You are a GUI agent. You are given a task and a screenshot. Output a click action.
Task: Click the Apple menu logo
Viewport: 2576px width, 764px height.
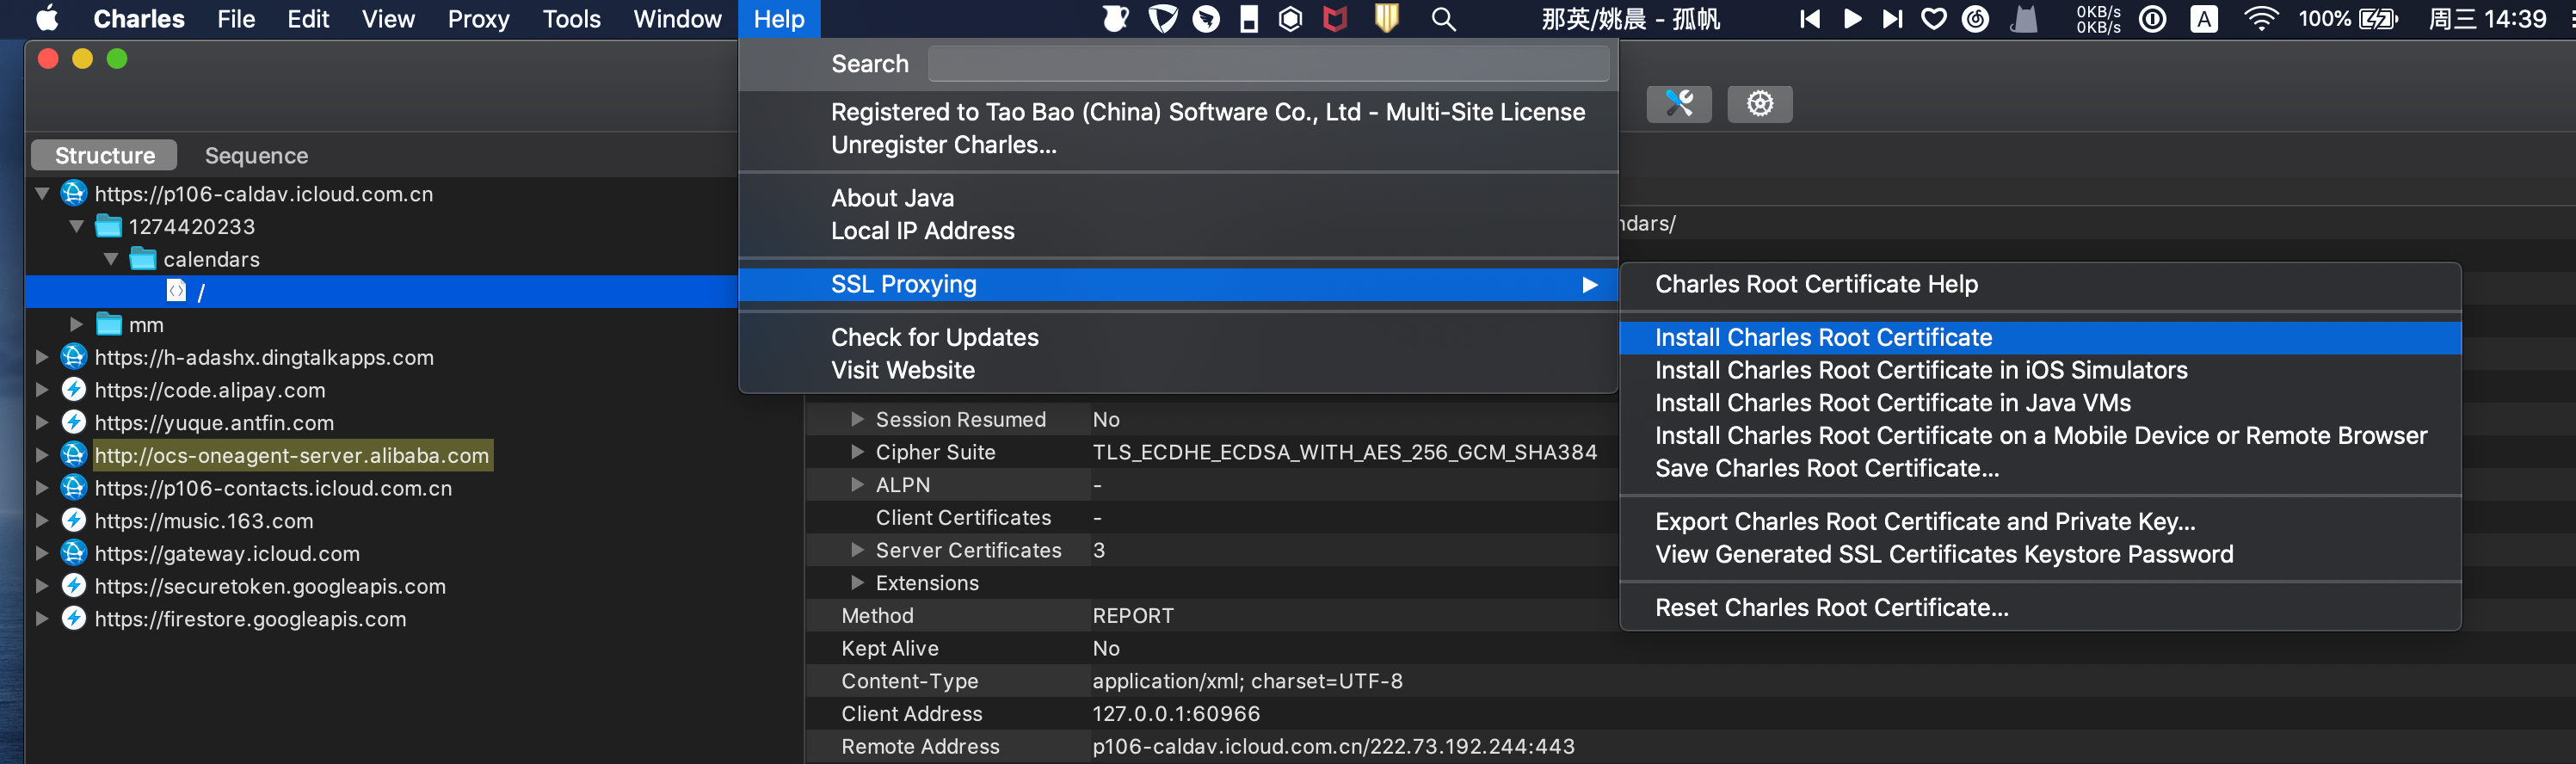47,18
